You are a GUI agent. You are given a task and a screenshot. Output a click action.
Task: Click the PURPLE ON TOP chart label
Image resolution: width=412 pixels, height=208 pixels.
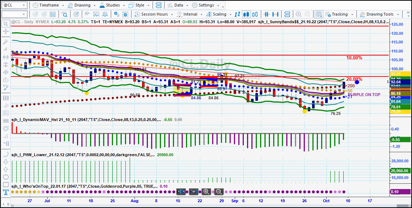(364, 95)
